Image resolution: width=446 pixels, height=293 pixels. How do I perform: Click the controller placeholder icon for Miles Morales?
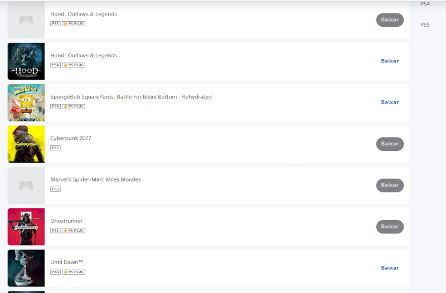(x=26, y=185)
